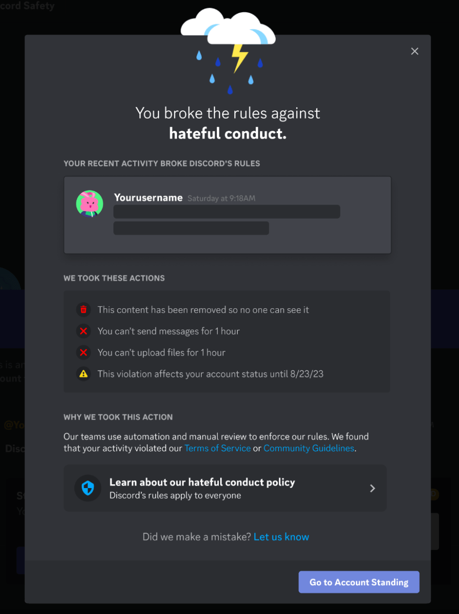Select the Yourusername profile name
This screenshot has height=614, width=459.
[x=148, y=197]
